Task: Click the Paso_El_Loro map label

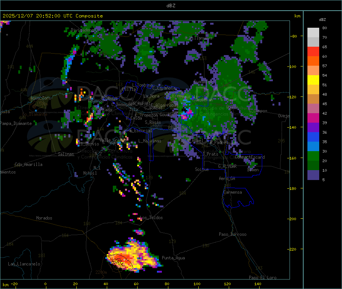Action: click(263, 278)
